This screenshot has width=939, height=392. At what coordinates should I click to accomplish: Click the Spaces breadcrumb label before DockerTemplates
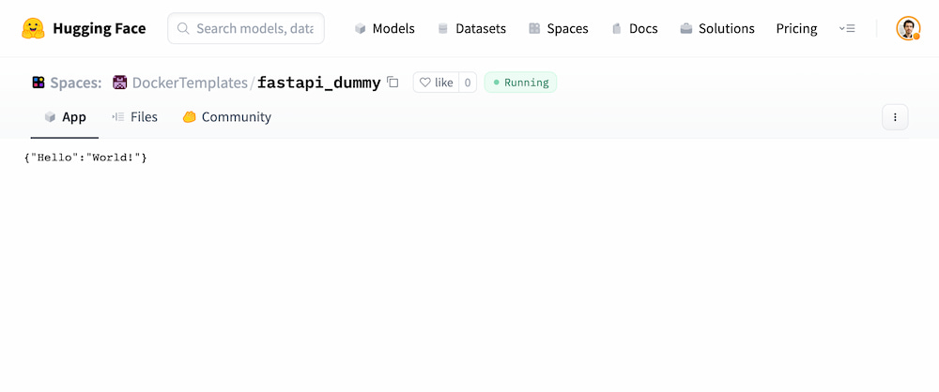75,83
